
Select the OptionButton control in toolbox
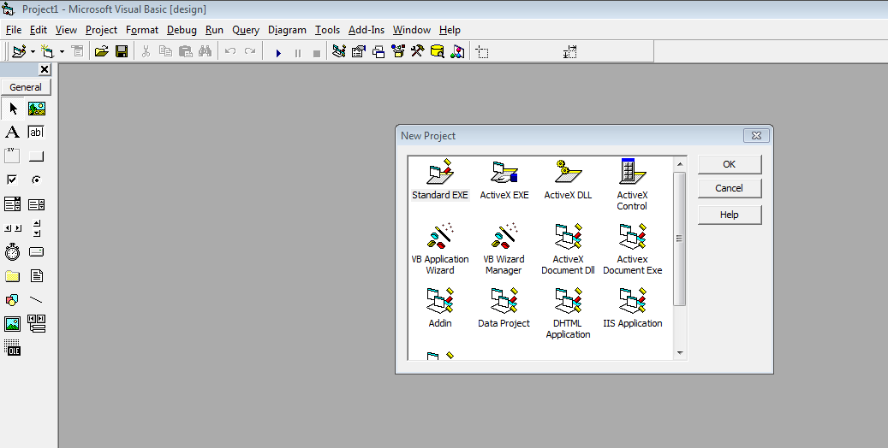pyautogui.click(x=36, y=180)
